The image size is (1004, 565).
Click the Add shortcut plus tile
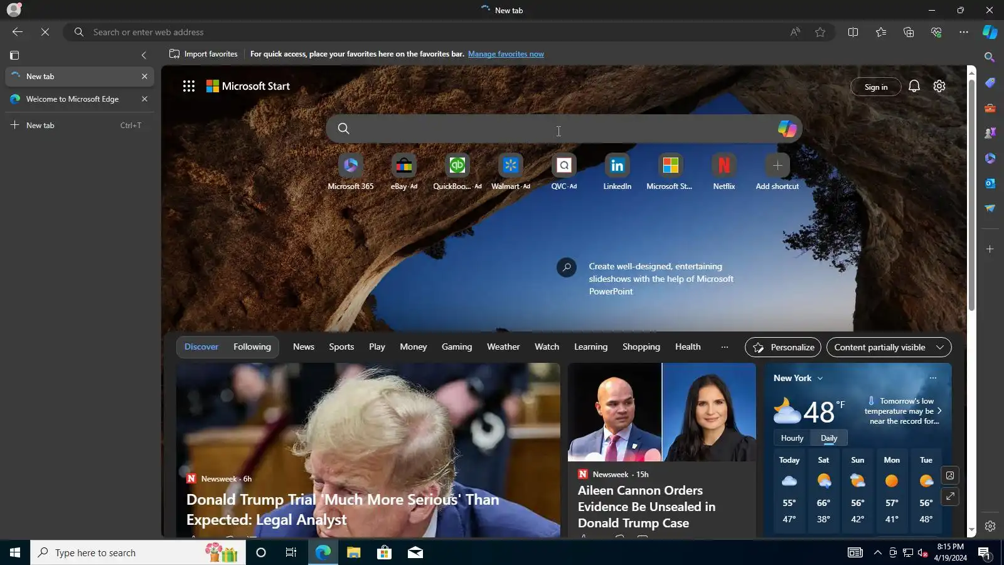click(x=777, y=172)
